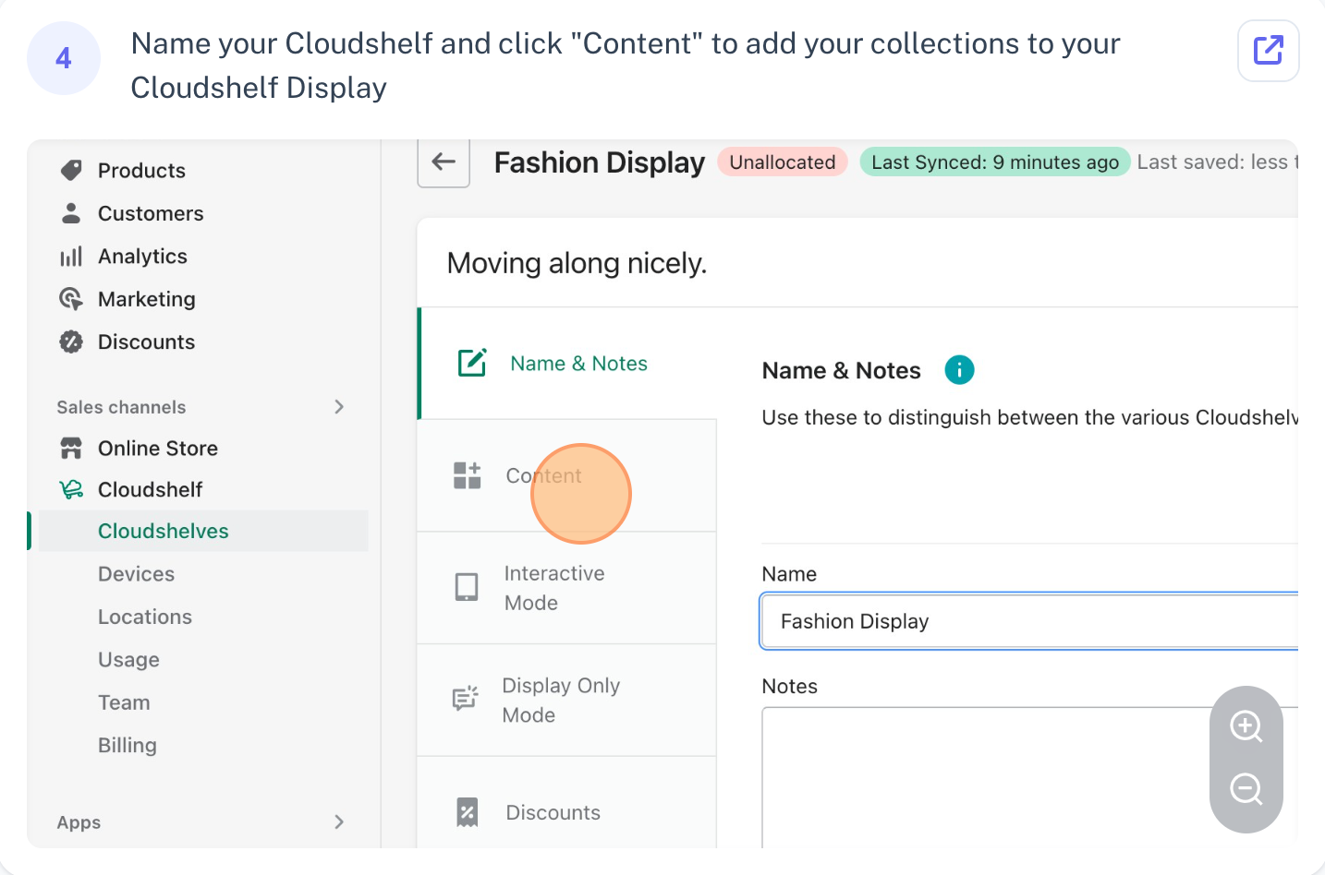Expand the Apps section chevron

click(339, 821)
